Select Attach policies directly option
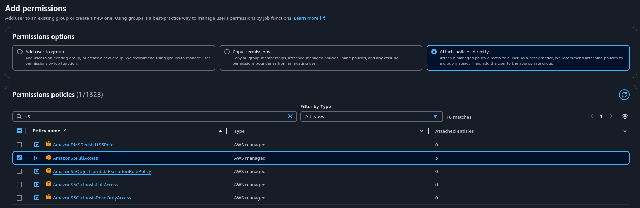 tap(434, 52)
